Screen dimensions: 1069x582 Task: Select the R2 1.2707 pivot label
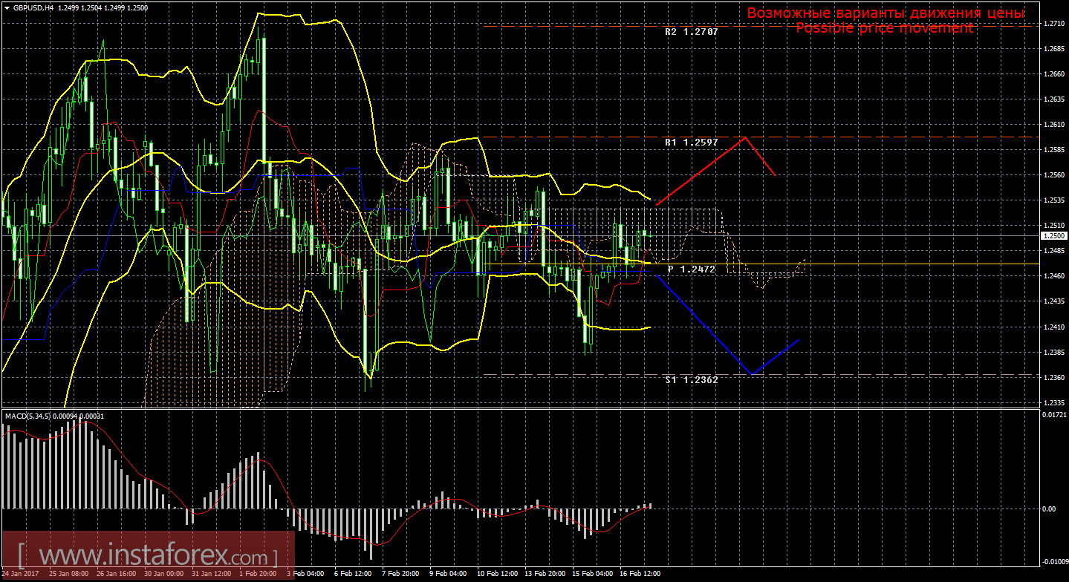692,33
